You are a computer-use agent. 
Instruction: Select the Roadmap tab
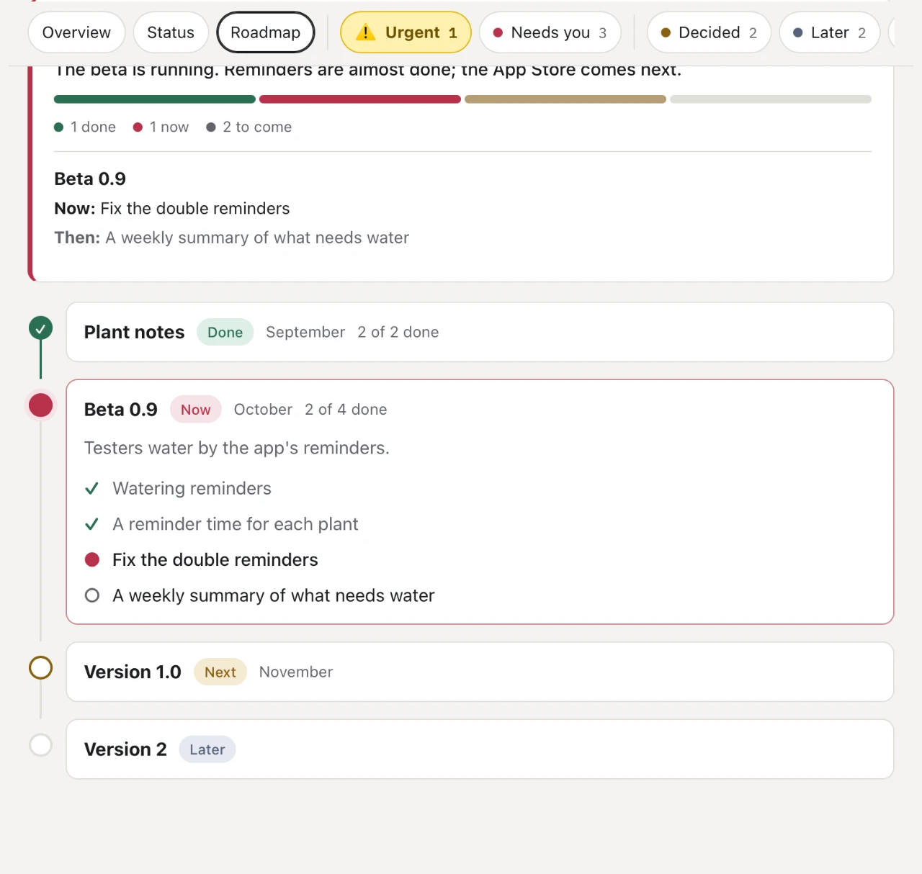pos(266,32)
